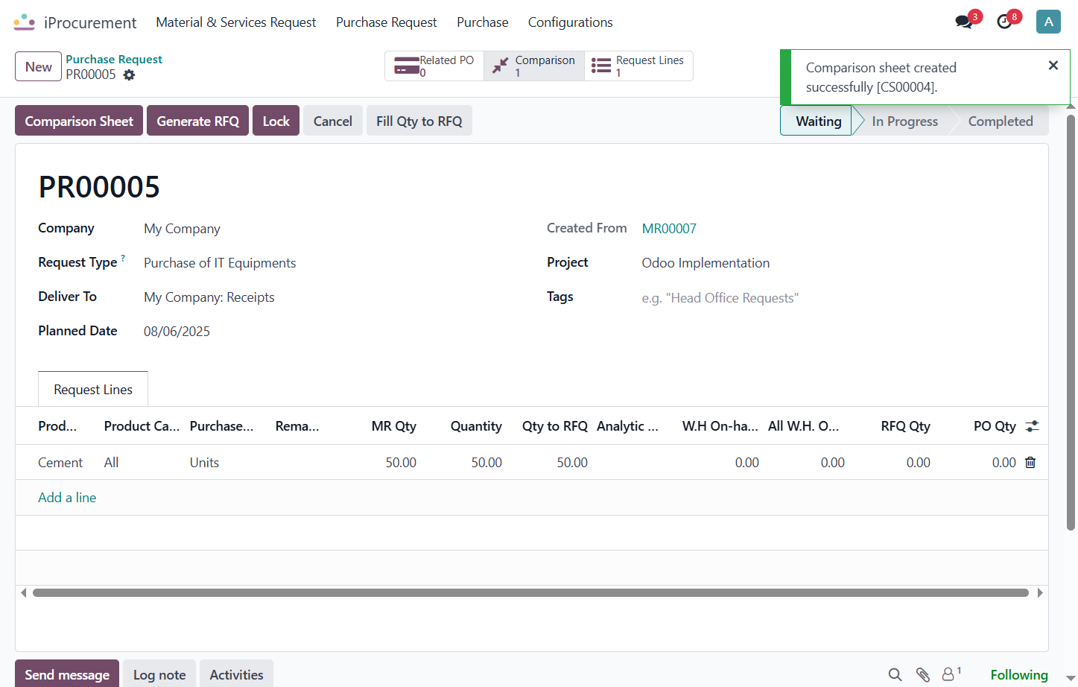Open the gear actions menu next to PR00005
The height and width of the screenshot is (687, 1078).
point(129,75)
